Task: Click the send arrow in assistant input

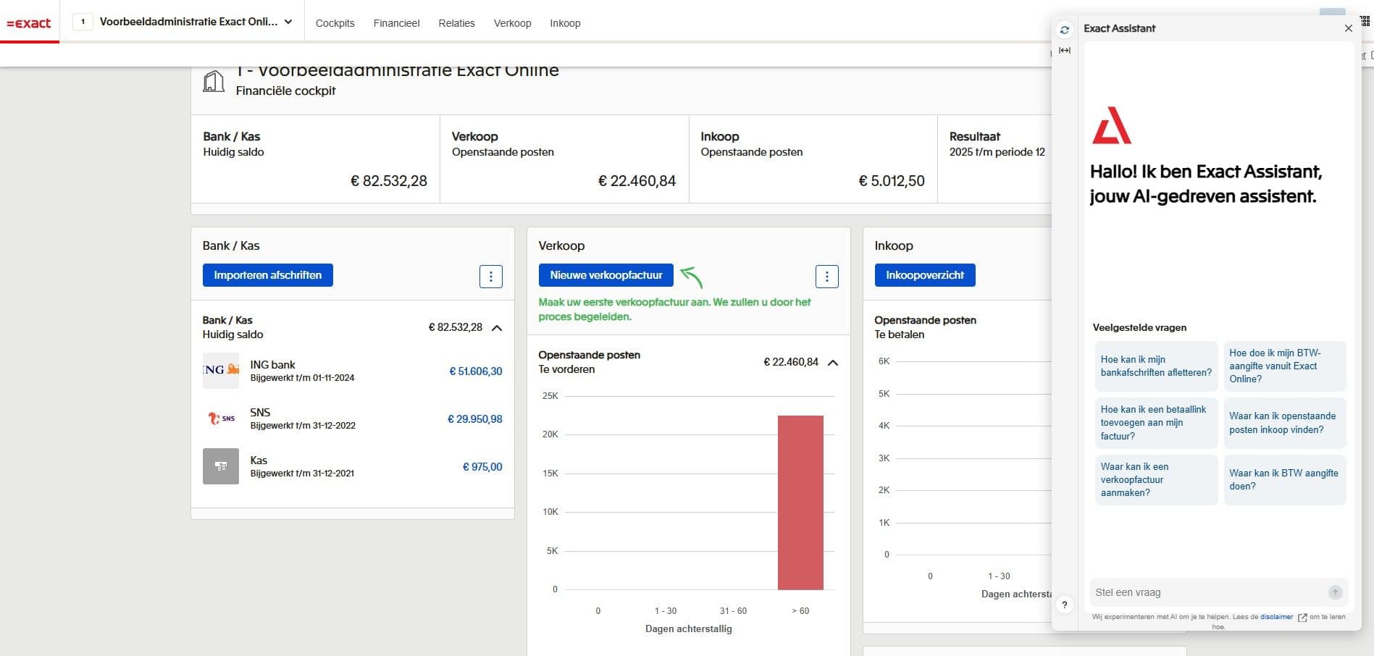Action: (1336, 592)
